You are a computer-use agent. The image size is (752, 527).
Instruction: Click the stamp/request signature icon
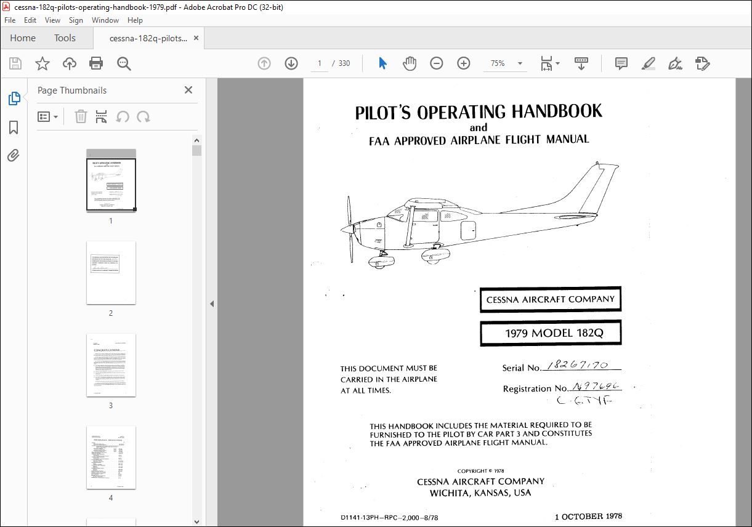pos(703,63)
